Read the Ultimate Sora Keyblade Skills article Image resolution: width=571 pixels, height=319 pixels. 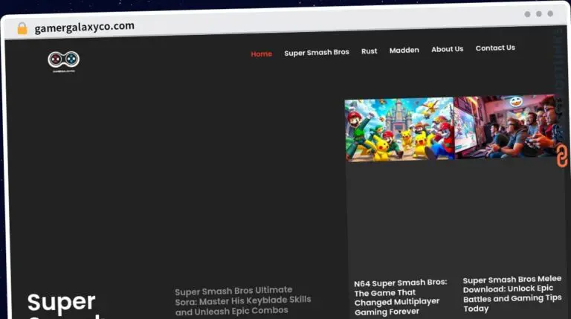242,300
